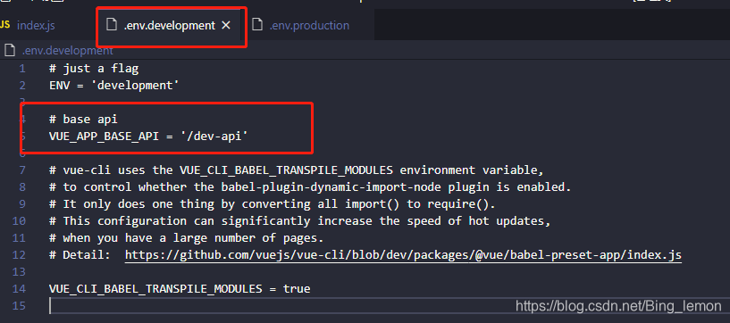Click the line '# It only does one thing'
This screenshot has width=730, height=323.
tap(273, 204)
